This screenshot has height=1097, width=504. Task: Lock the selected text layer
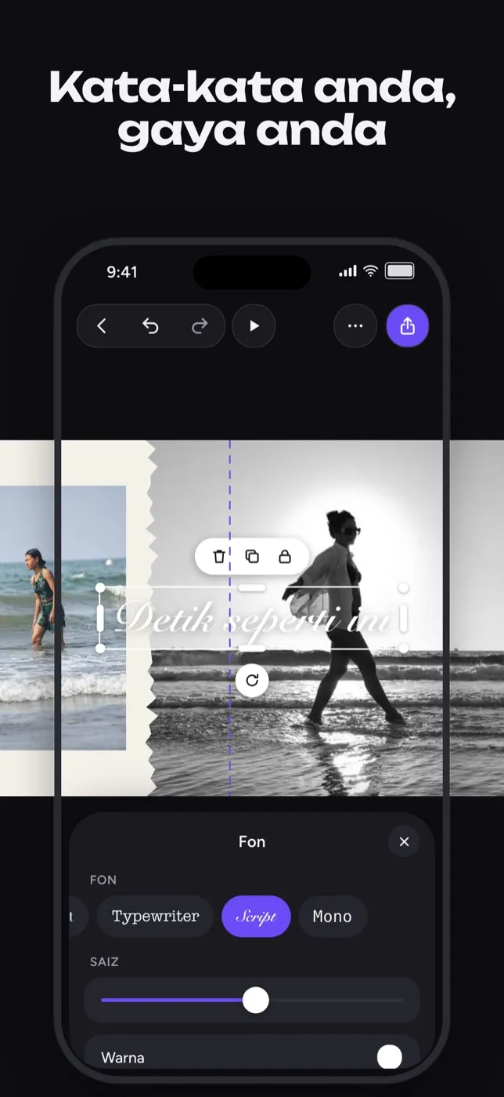(x=285, y=557)
